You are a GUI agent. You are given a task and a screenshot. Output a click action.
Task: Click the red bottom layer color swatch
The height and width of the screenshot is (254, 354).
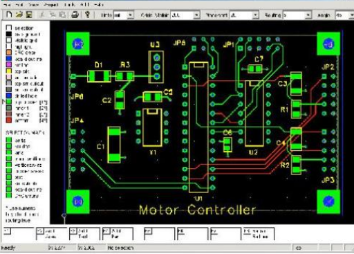pyautogui.click(x=9, y=120)
